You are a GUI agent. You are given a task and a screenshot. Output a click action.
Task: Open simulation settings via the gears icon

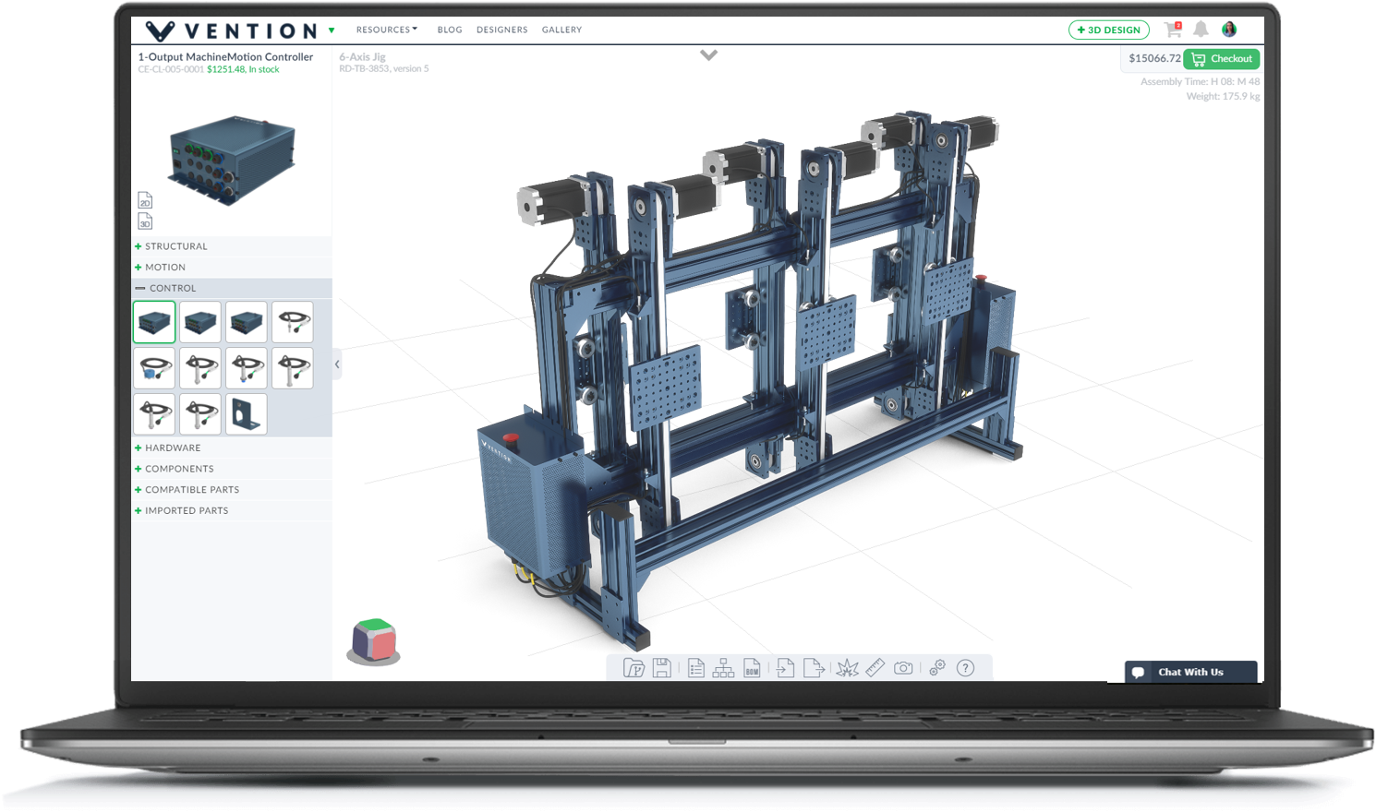(937, 667)
